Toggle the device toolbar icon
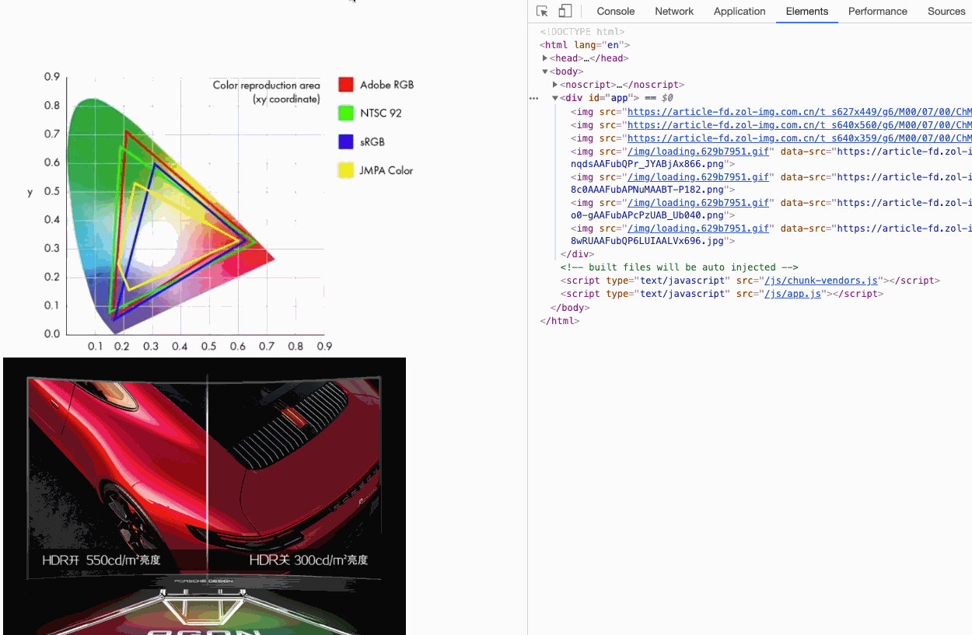972x635 pixels. pos(565,11)
